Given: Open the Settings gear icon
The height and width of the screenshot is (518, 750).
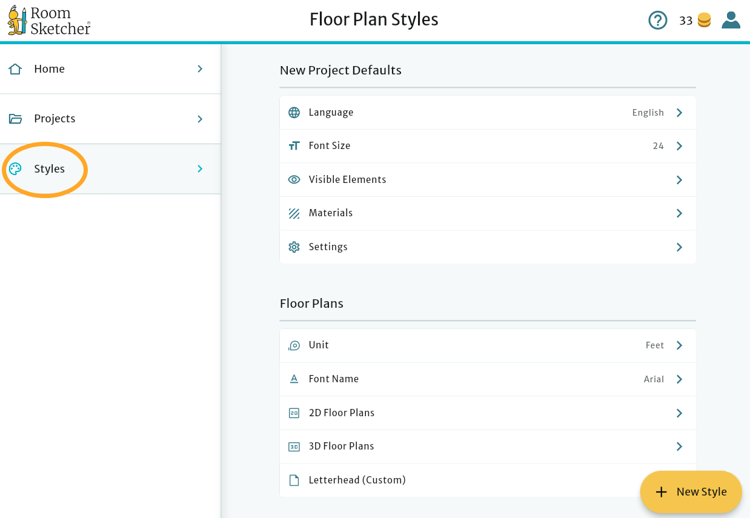Looking at the screenshot, I should (x=294, y=247).
